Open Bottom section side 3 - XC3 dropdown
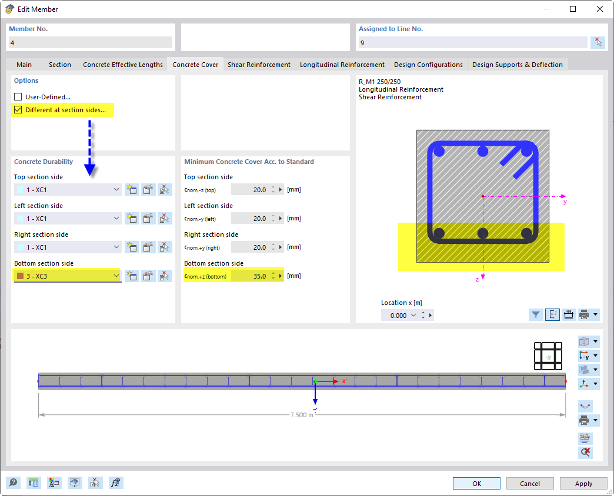 pos(116,276)
